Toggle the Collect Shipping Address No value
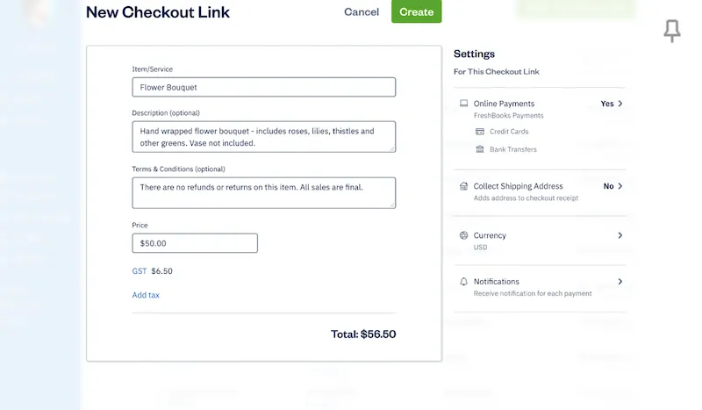Screen dimensions: 702x410 click(608, 186)
